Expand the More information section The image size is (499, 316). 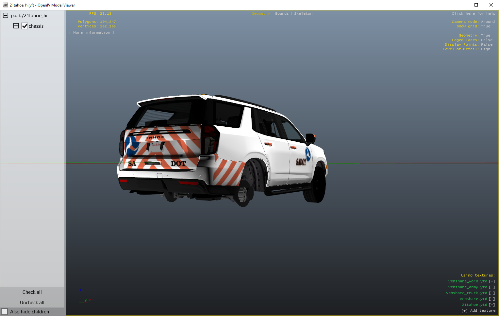coord(92,33)
